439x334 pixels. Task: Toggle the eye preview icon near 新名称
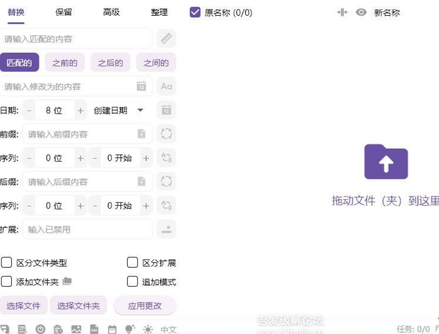(361, 12)
